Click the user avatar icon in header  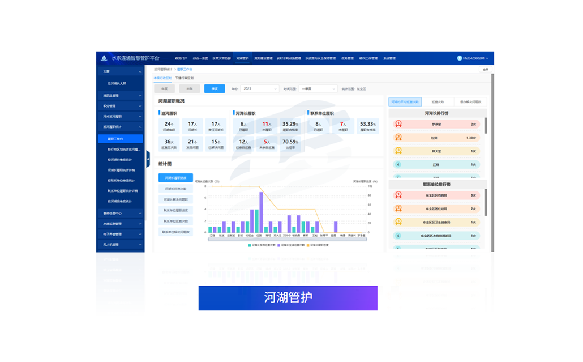460,58
